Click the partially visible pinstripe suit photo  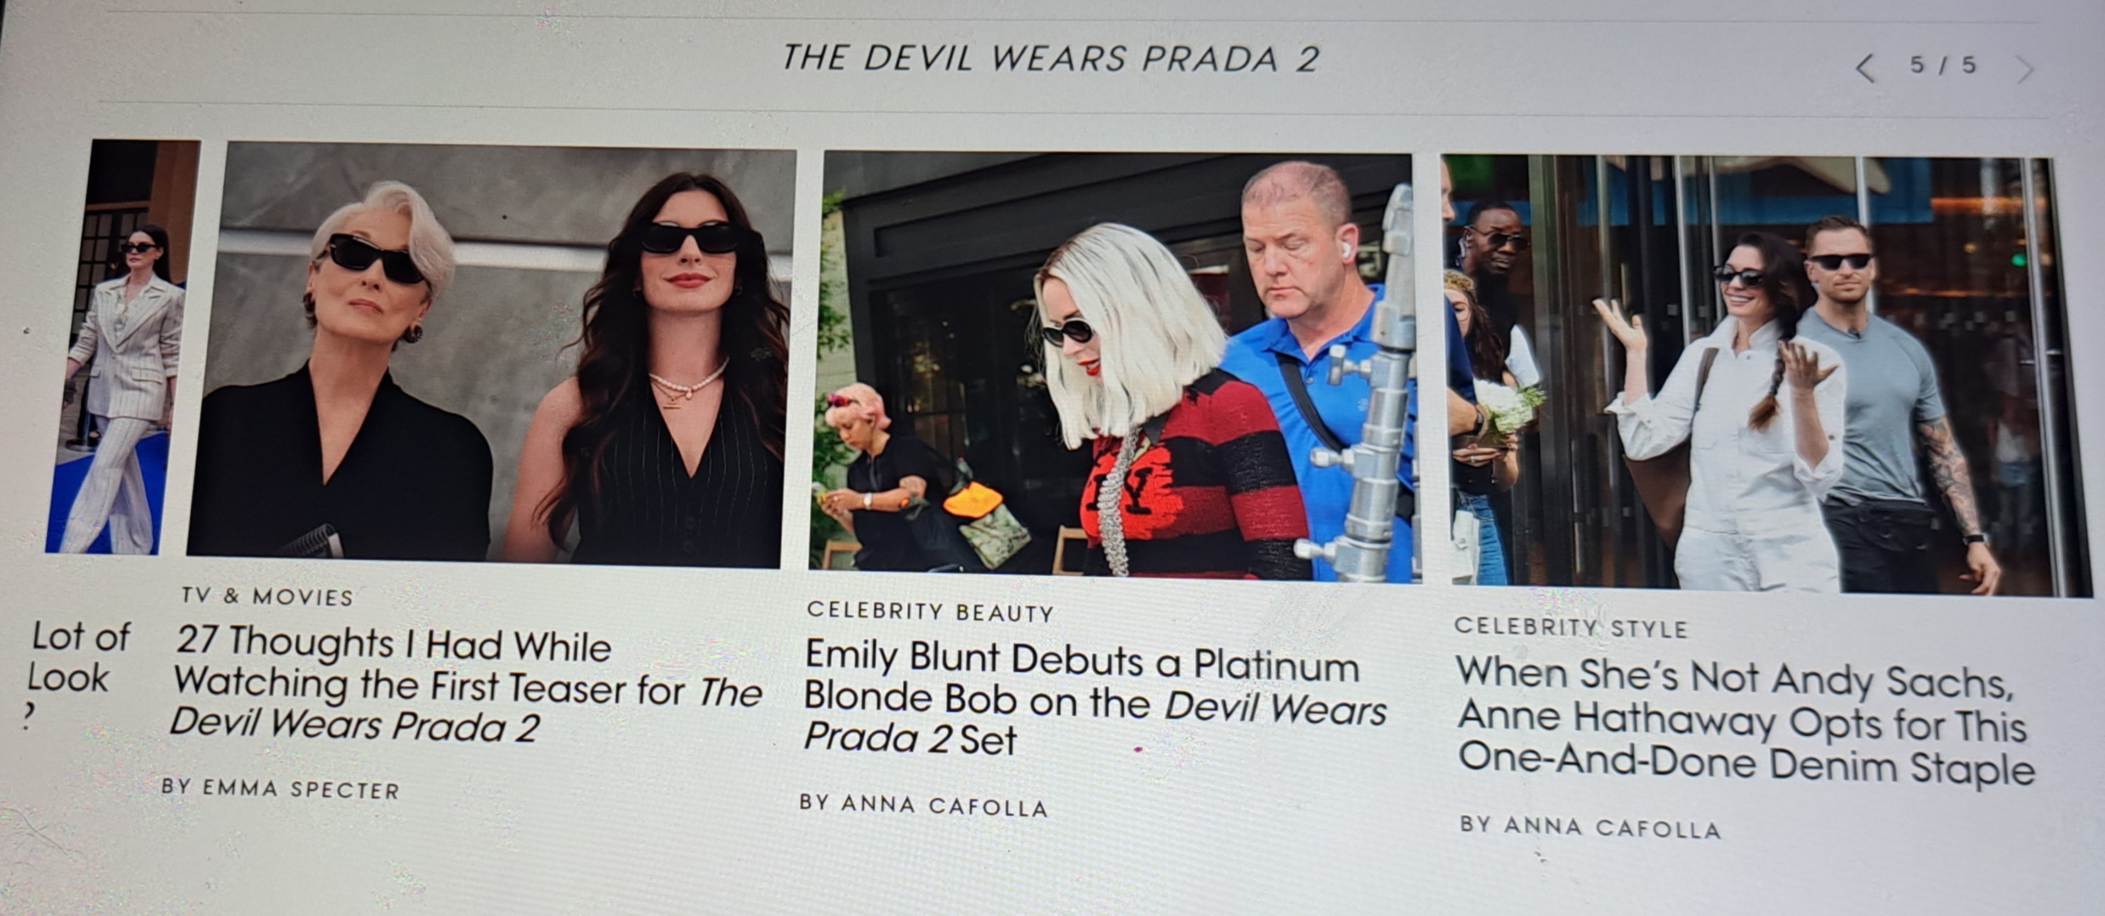tap(123, 346)
